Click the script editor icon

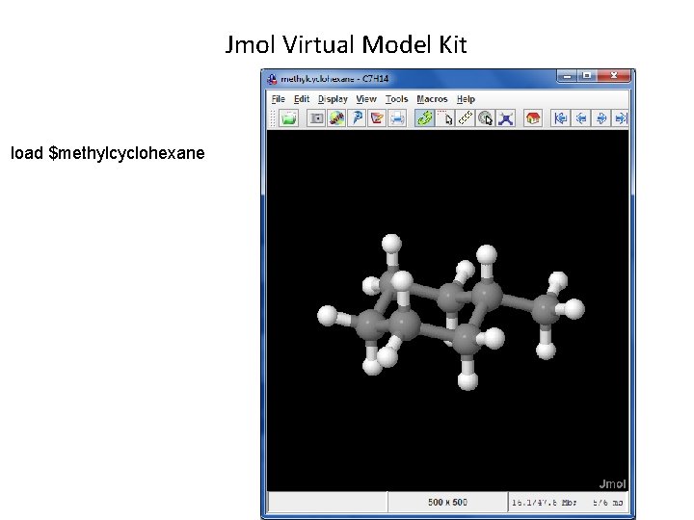[377, 118]
